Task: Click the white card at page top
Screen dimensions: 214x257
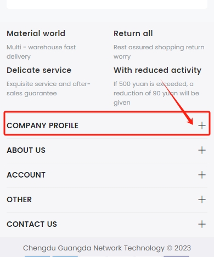Action: (x=107, y=4)
